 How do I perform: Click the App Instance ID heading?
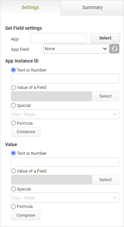[22, 61]
